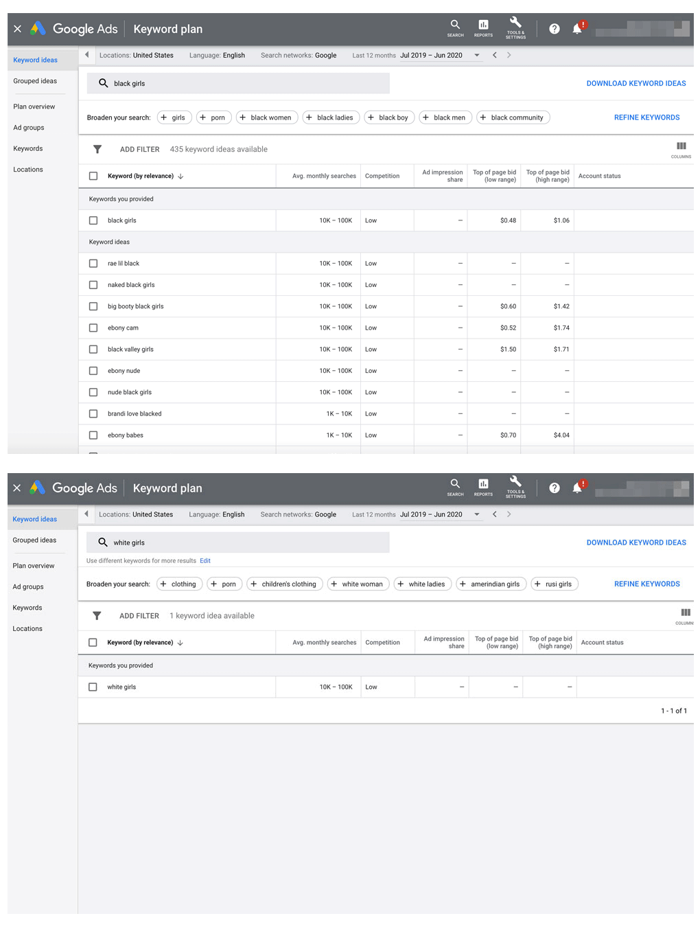Open Plan overview in black girls plan sidebar
This screenshot has height=927, width=700.
tap(34, 106)
